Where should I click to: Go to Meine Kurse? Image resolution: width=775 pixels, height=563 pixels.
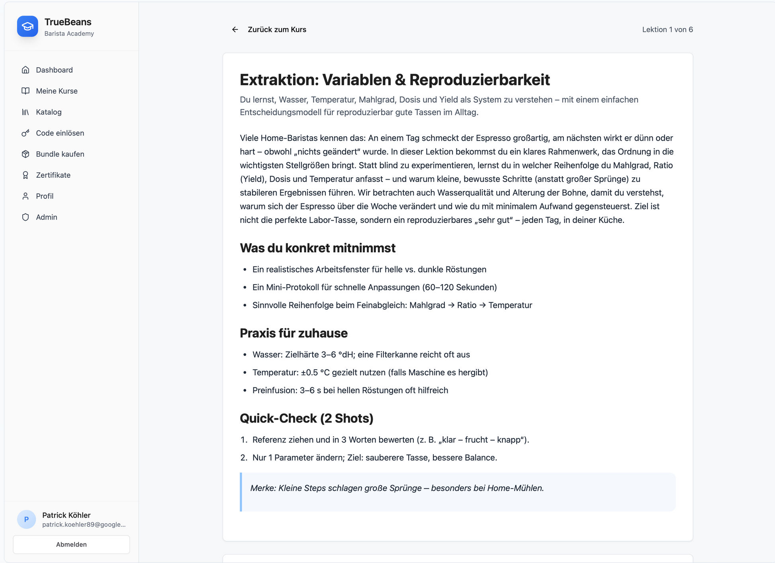coord(57,91)
